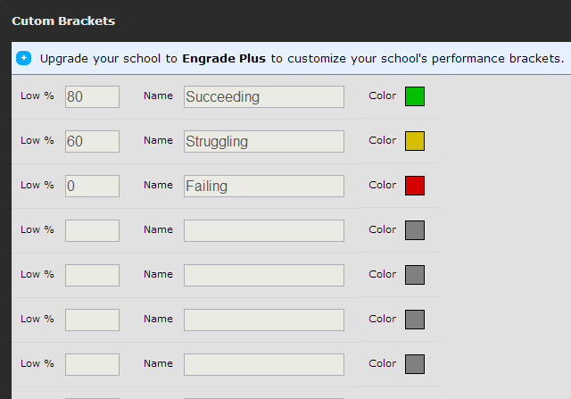Viewport: 571px width, 399px height.
Task: Select the gray swatch in the sixth row
Action: pos(415,320)
